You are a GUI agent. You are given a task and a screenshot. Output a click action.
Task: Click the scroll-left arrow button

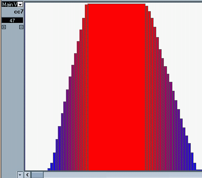point(27,175)
